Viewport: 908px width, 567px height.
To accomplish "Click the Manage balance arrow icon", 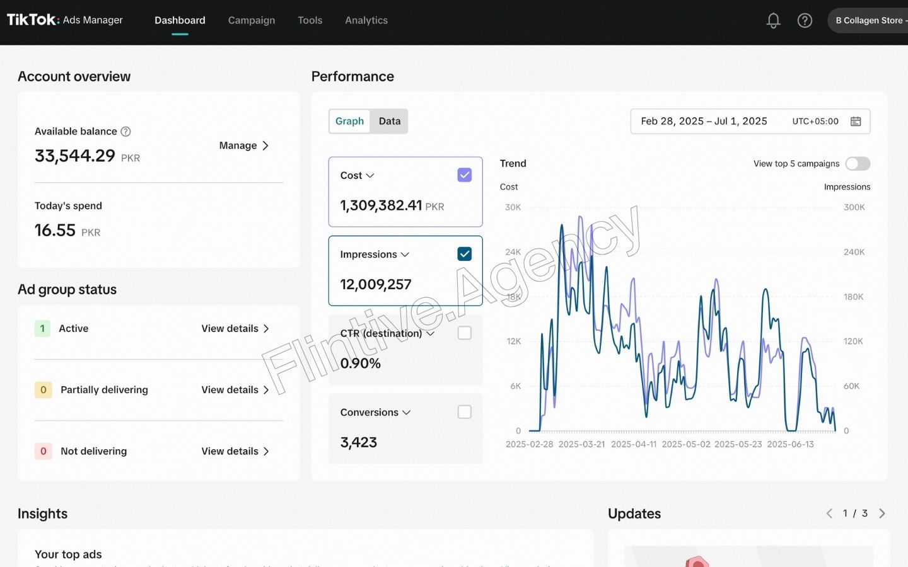I will 265,146.
